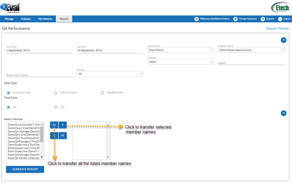The width and height of the screenshot is (292, 184).
Task: Click the remove selected member left arrow icon
Action: click(x=54, y=135)
